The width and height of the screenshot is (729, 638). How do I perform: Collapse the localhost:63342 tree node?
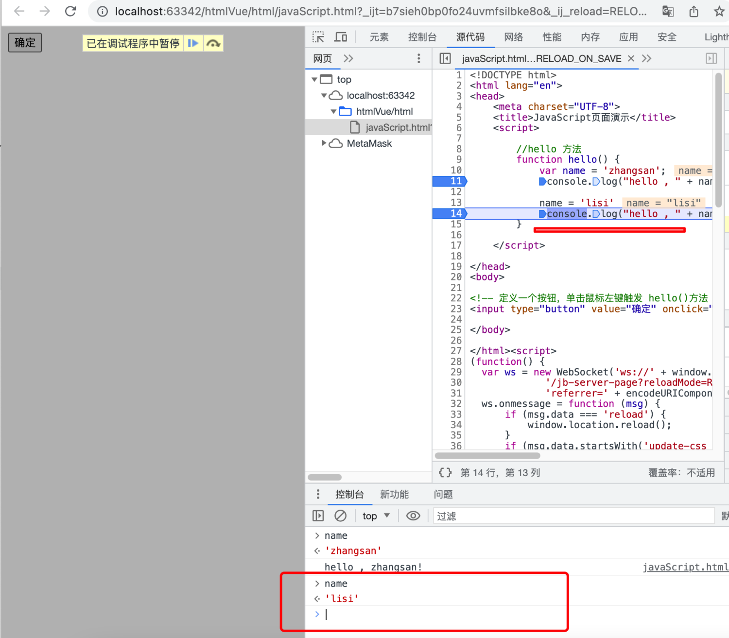click(324, 95)
